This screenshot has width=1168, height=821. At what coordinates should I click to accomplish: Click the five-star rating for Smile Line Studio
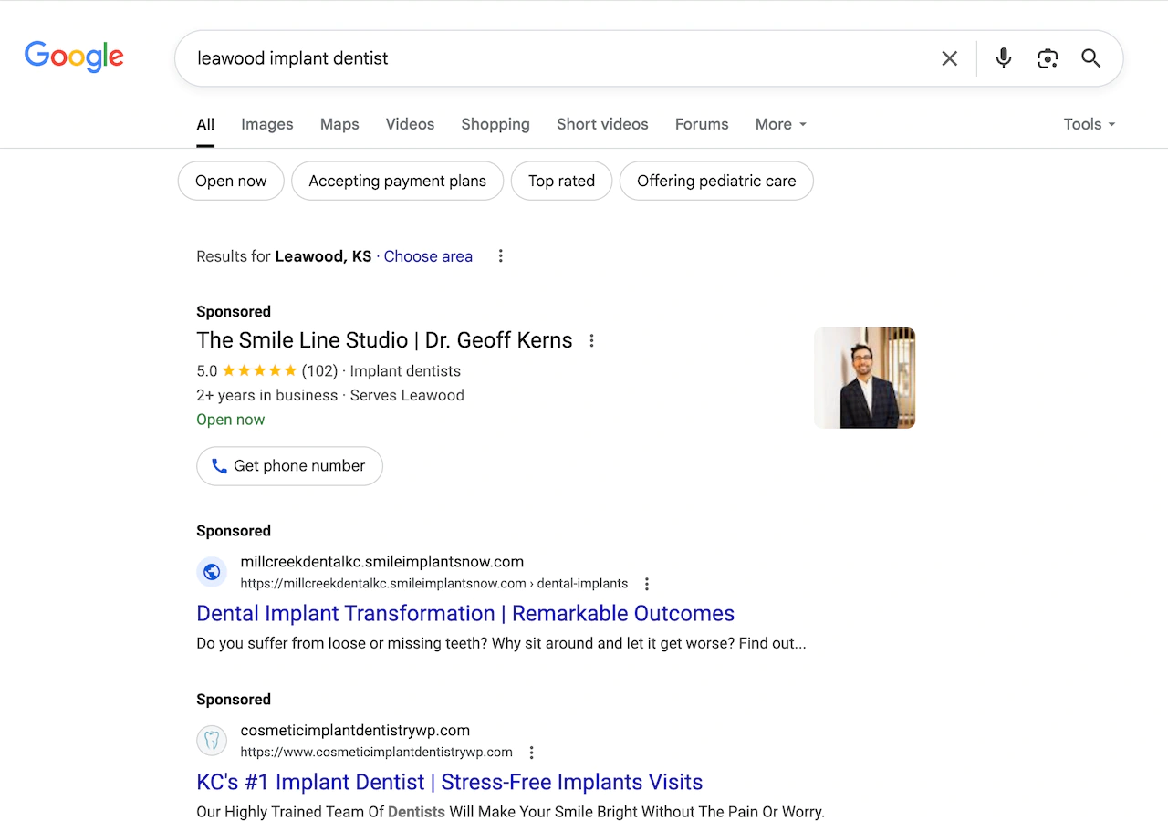[x=259, y=371]
